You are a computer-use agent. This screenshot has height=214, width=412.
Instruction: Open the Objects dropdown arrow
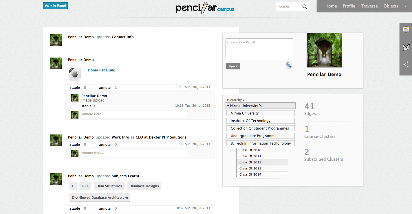(x=405, y=6)
